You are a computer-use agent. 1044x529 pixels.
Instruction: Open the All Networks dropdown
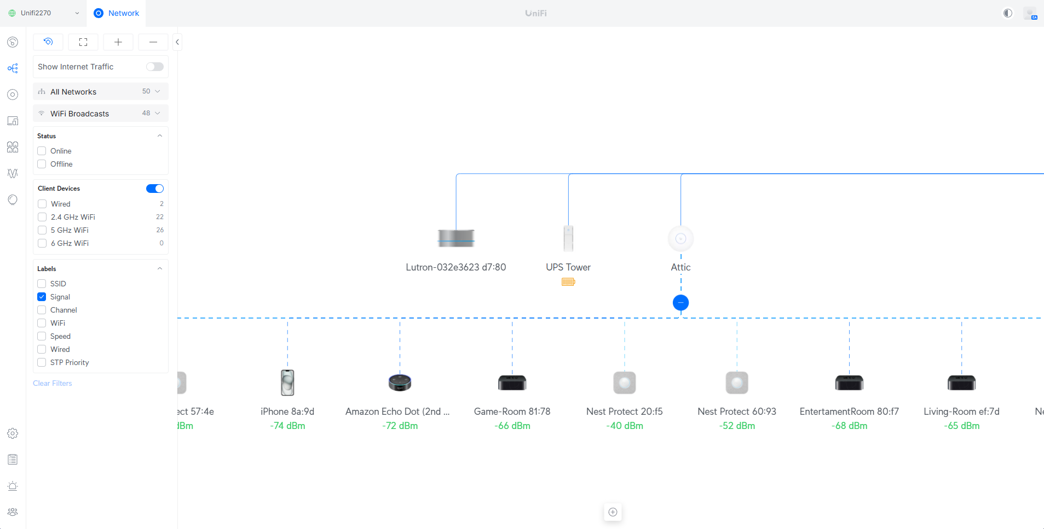[x=101, y=92]
